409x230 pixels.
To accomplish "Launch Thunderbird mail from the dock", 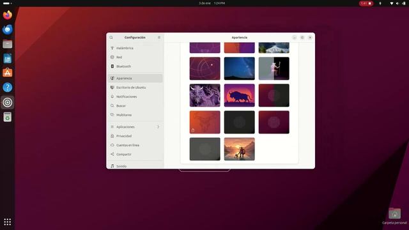I will pos(7,29).
